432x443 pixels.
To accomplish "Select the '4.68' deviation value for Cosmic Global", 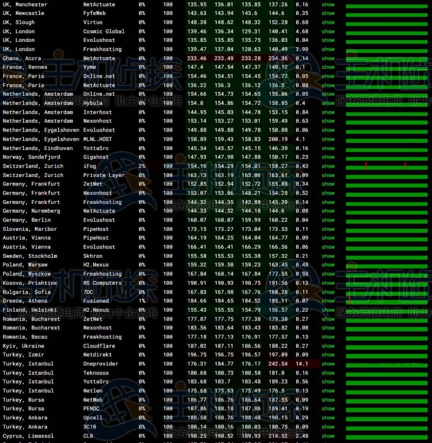I will (302, 31).
